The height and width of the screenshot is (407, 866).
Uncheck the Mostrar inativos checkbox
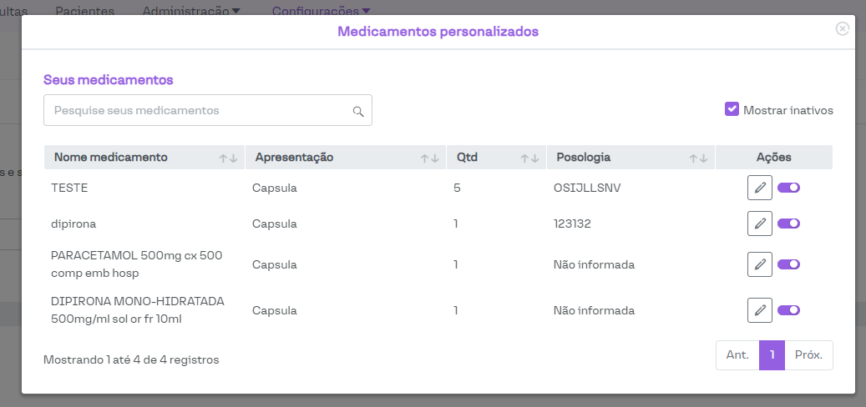[732, 109]
